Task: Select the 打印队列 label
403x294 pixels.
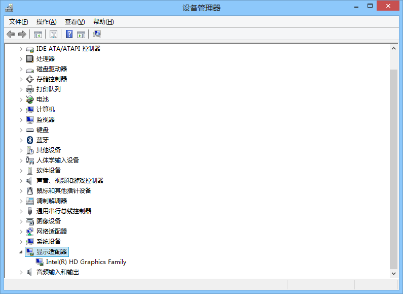Action: click(49, 89)
